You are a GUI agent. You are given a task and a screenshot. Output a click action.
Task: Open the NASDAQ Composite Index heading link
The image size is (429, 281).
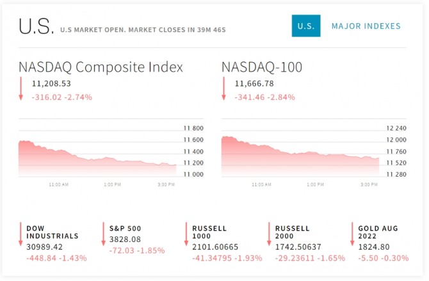101,67
